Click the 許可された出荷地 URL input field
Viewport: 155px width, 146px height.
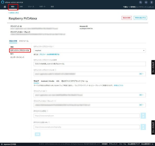coord(87,116)
